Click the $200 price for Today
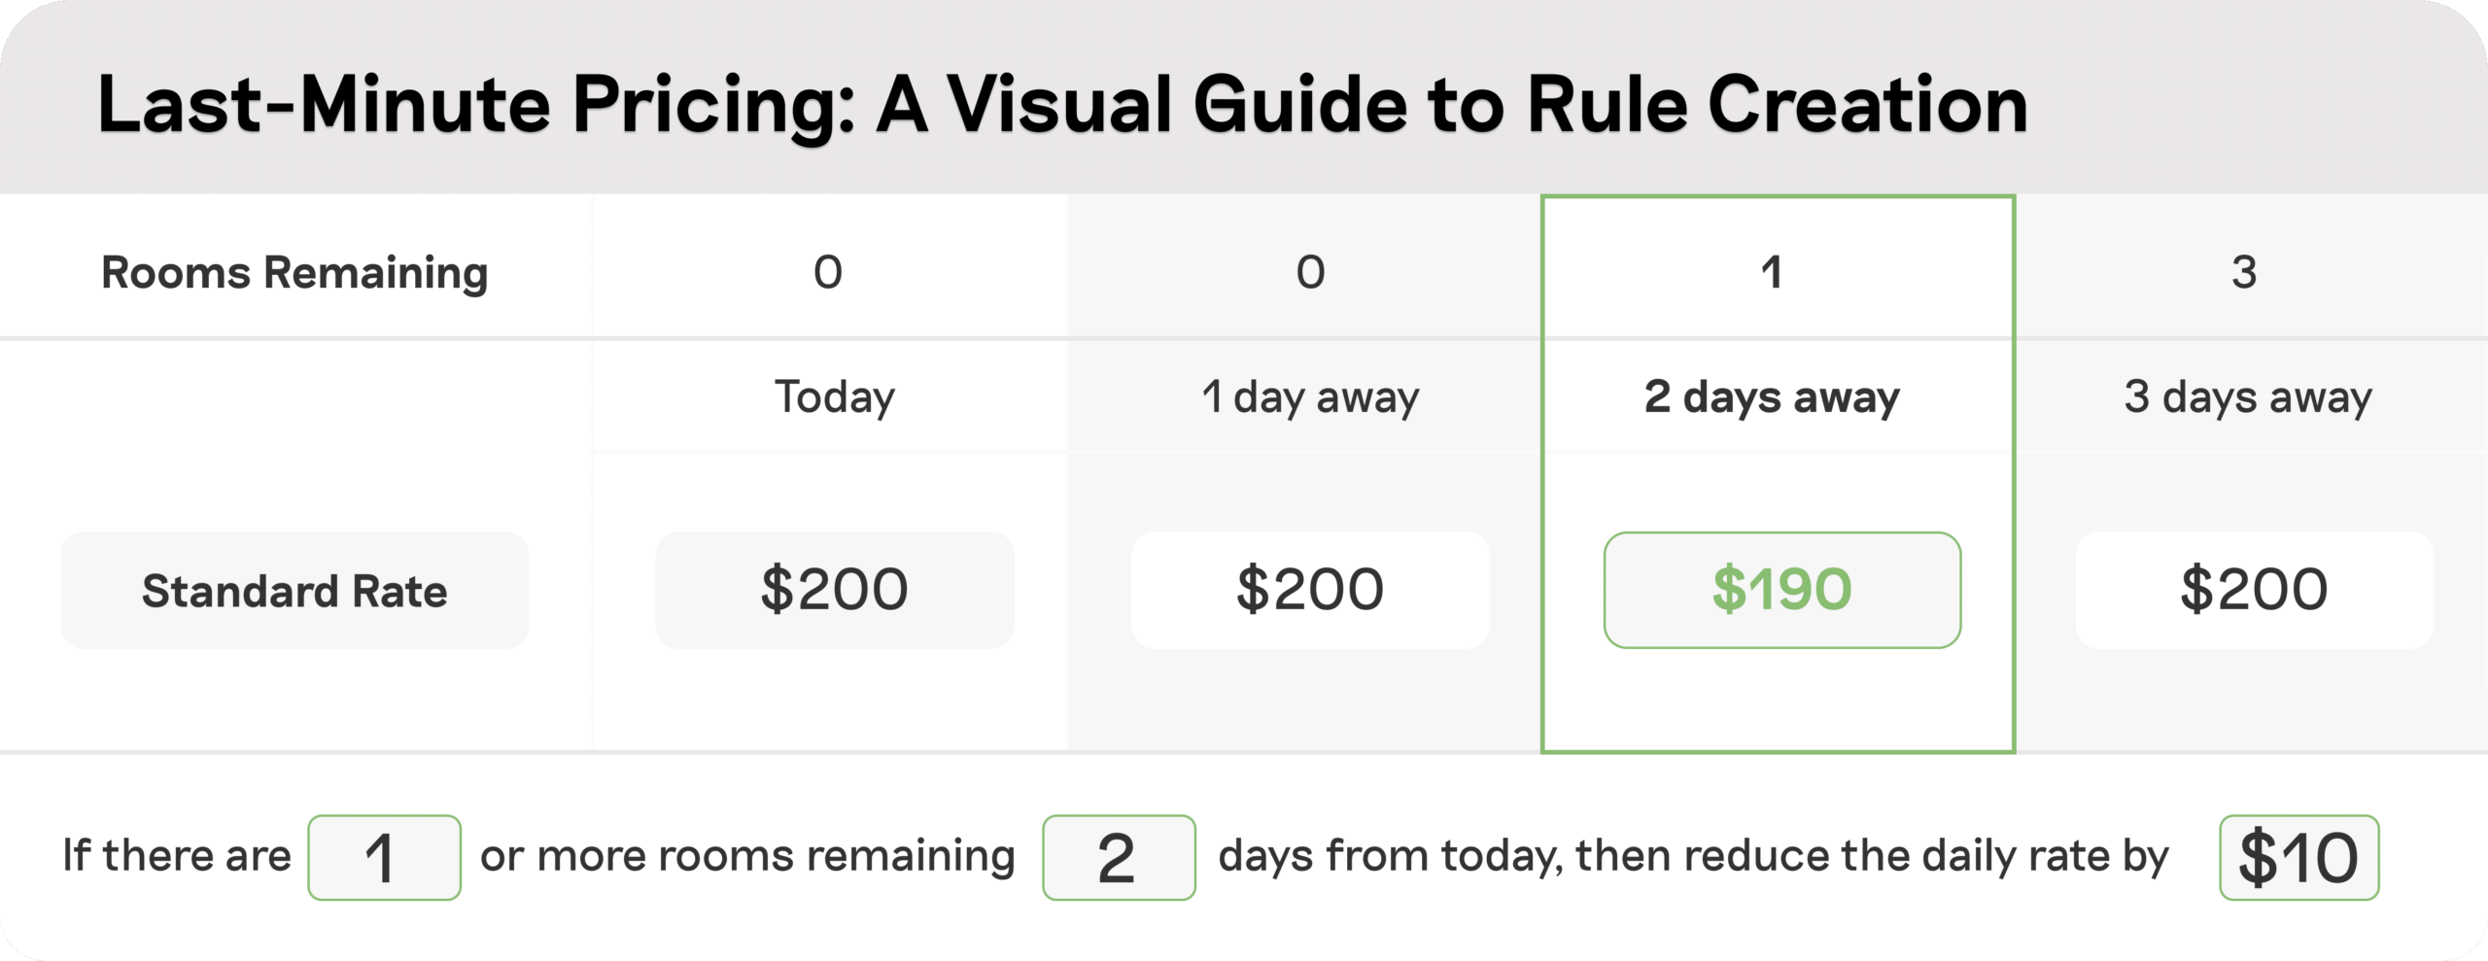 tap(835, 590)
